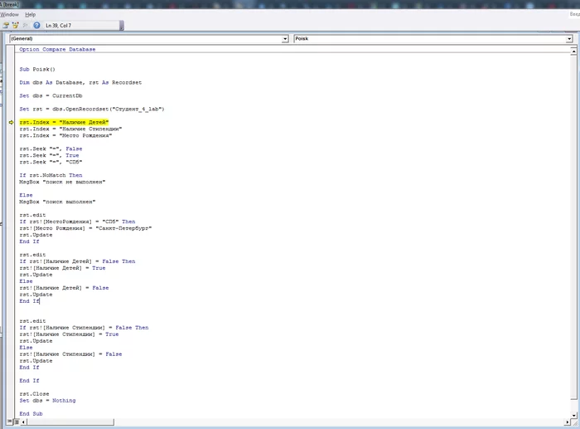Click the horizontal scrollbar thumb
The height and width of the screenshot is (429, 580).
coord(70,422)
